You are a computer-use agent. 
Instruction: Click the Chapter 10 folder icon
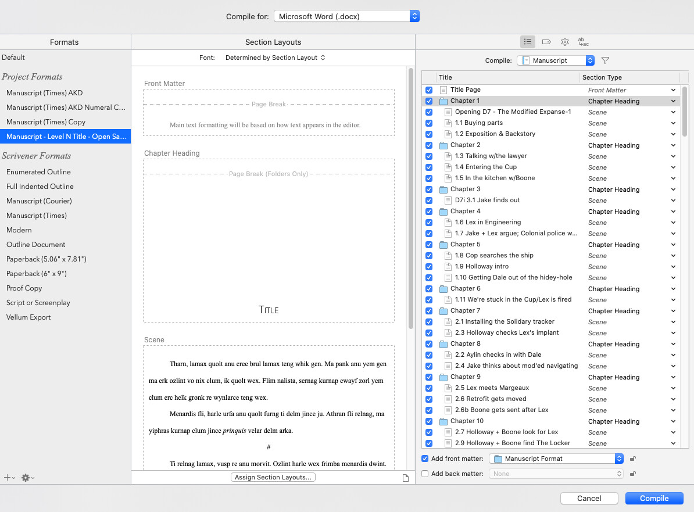(x=443, y=421)
